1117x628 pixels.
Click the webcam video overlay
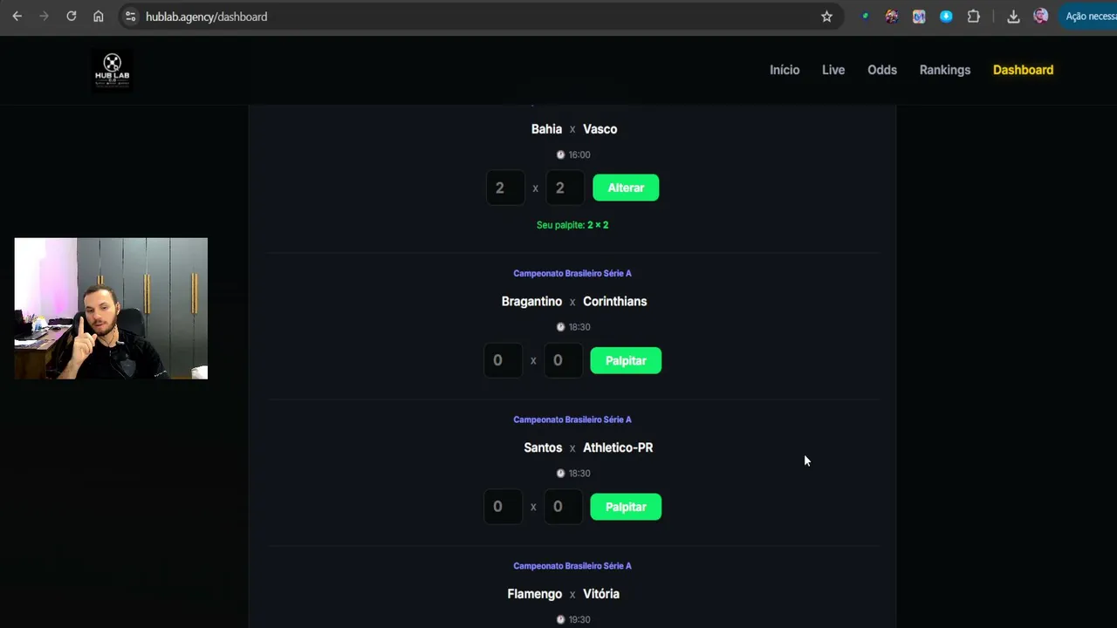[x=111, y=309]
